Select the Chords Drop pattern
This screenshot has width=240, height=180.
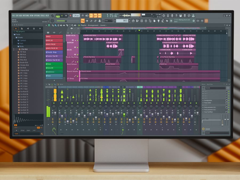(x=54, y=52)
